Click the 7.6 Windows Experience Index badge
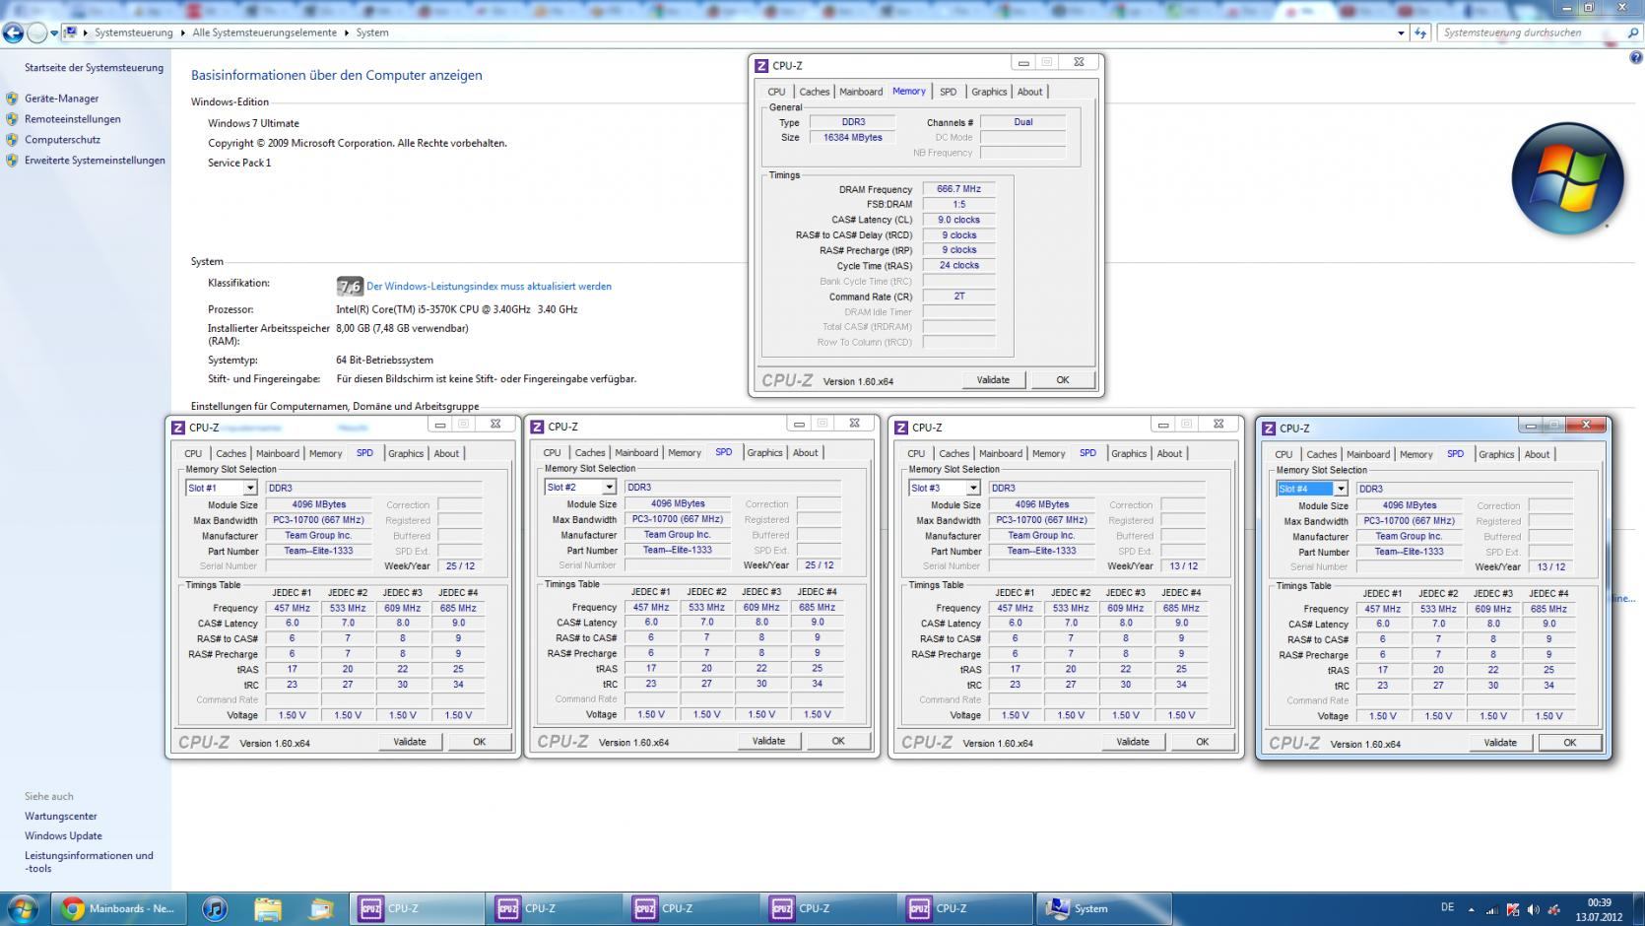1645x926 pixels. coord(350,287)
